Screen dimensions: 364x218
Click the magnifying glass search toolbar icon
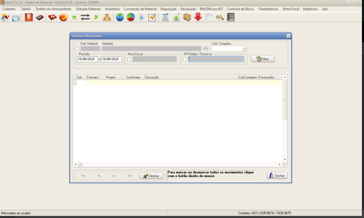[219, 17]
